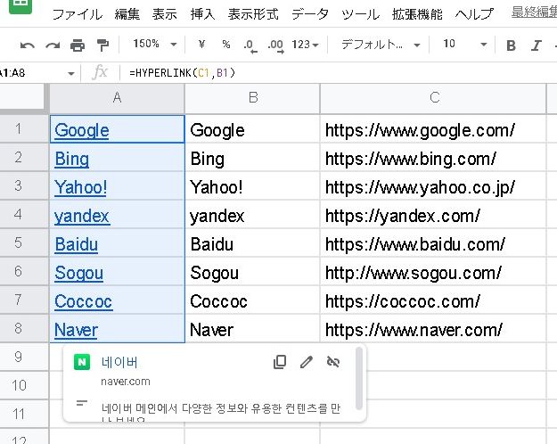This screenshot has height=444, width=557.
Task: Click the fx formula icon
Action: (100, 72)
